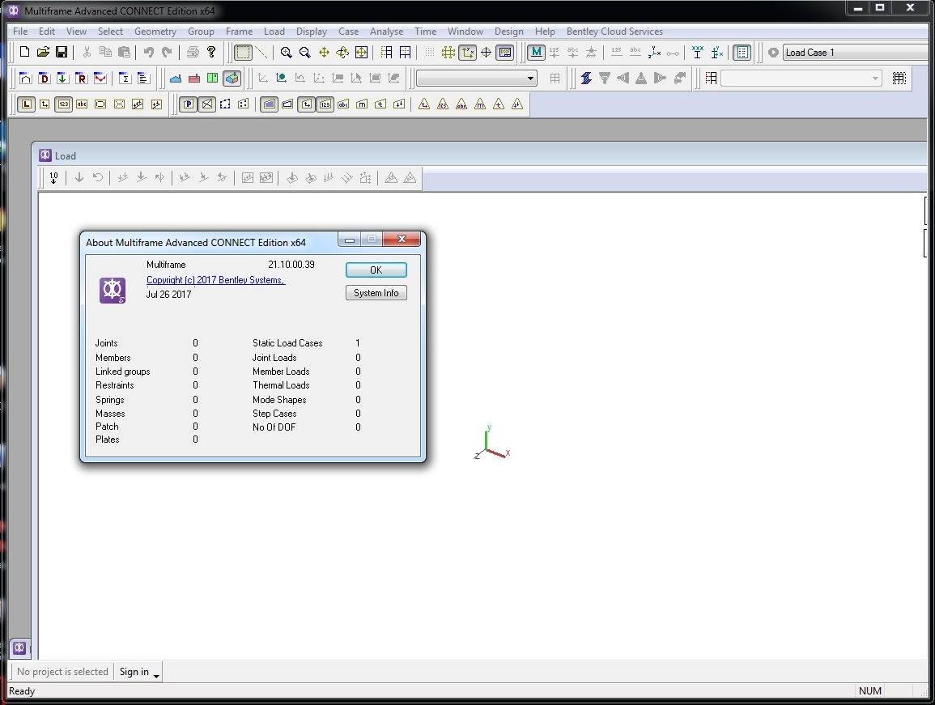Image resolution: width=935 pixels, height=705 pixels.
Task: Click the minimized window icon at bottom left
Action: 19,648
